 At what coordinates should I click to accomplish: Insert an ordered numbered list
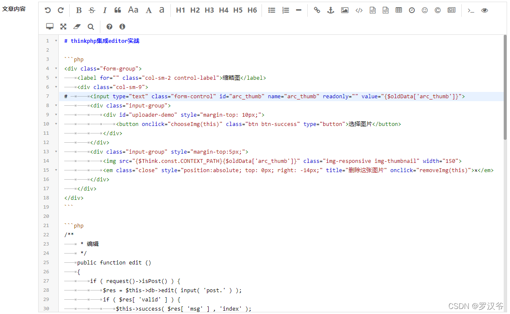[x=285, y=10]
